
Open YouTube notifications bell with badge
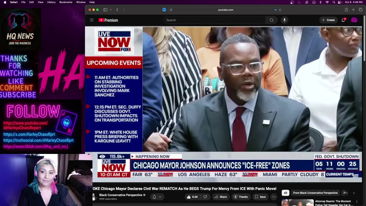tap(343, 20)
